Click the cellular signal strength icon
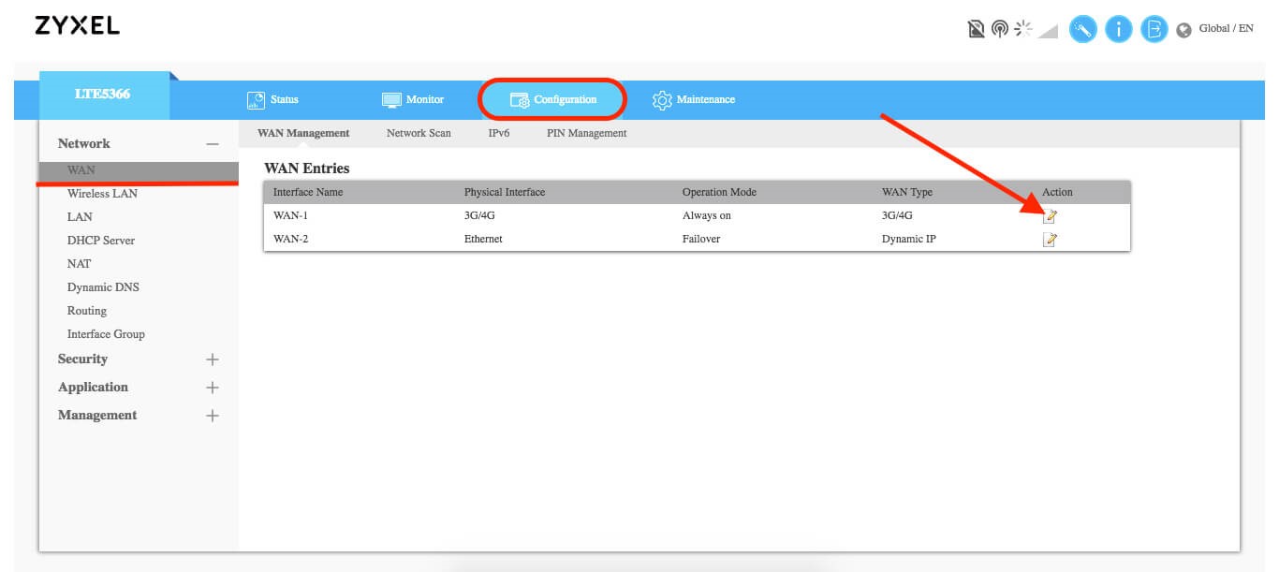Viewport: 1279px width, 572px height. click(x=1048, y=31)
